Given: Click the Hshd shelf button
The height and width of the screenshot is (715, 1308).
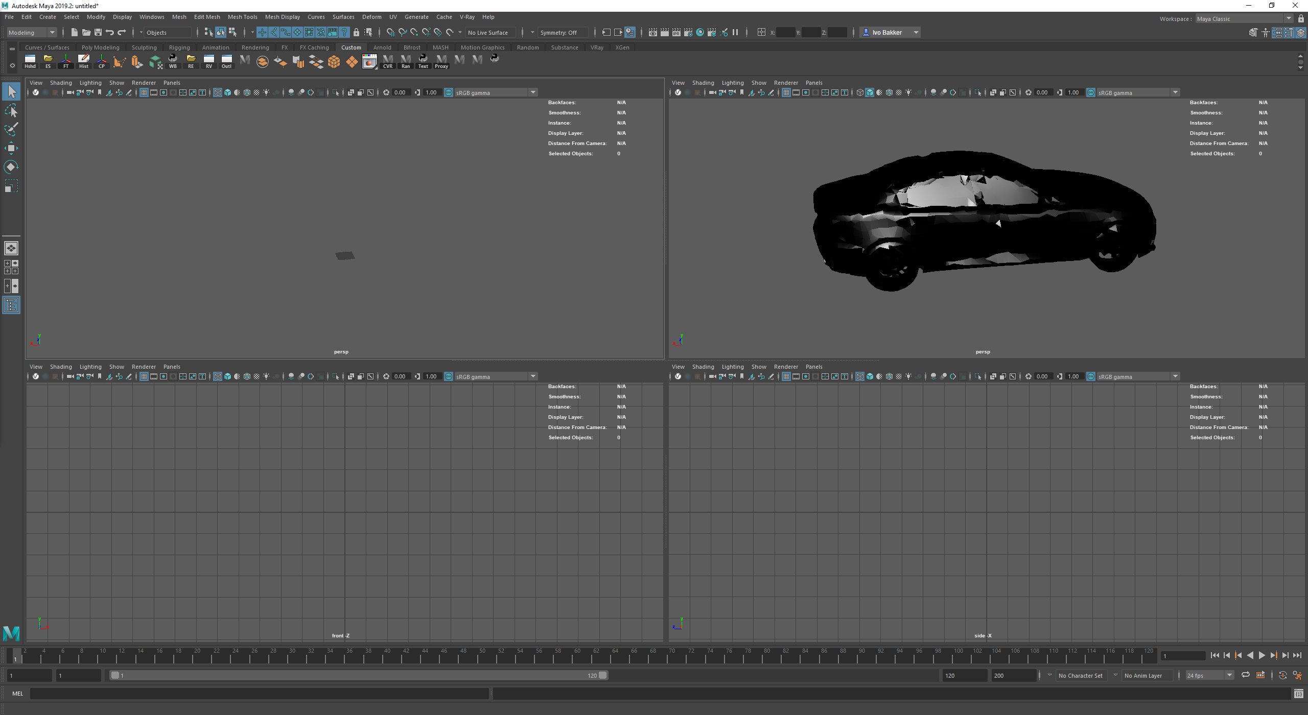Looking at the screenshot, I should 30,61.
